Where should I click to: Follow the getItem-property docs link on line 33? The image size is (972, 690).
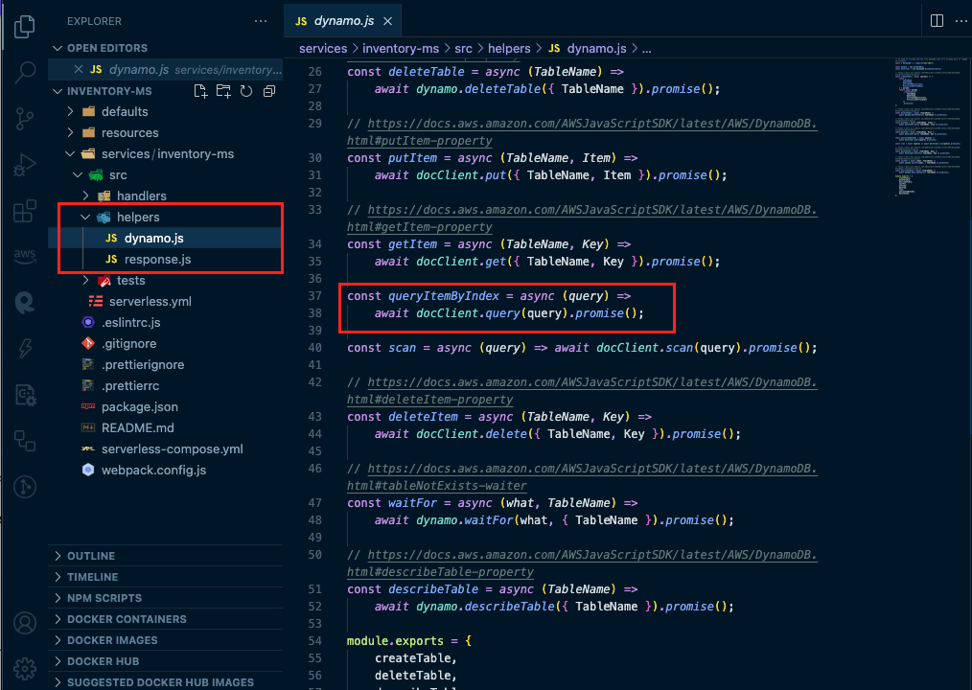592,210
